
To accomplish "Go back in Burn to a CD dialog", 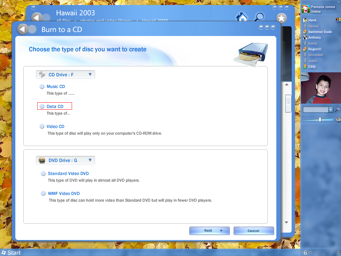I will coord(23,29).
